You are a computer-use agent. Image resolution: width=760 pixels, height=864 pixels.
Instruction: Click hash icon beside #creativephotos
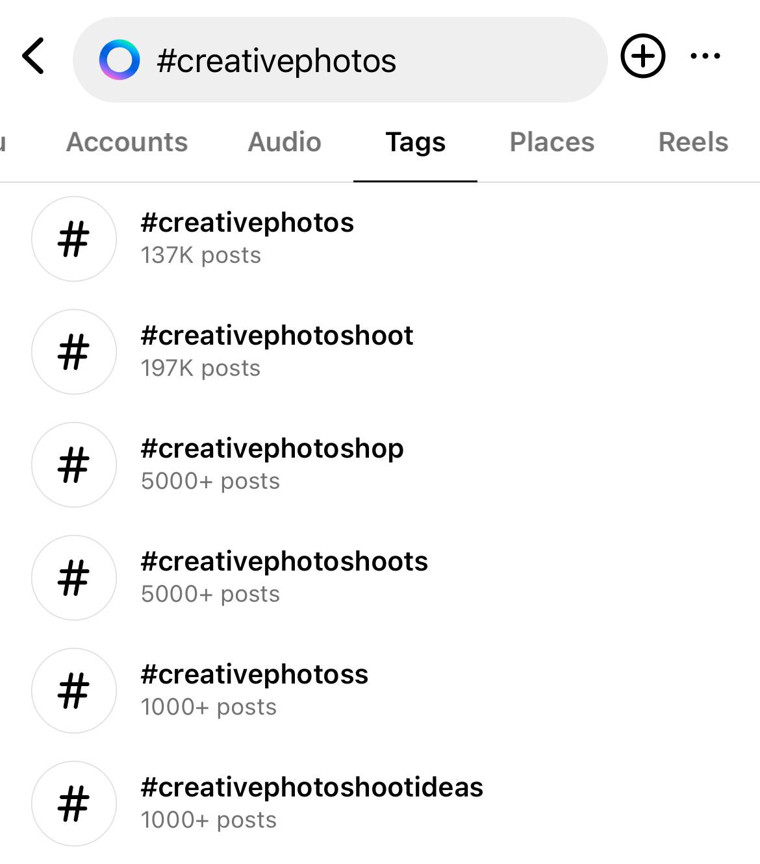click(x=74, y=239)
